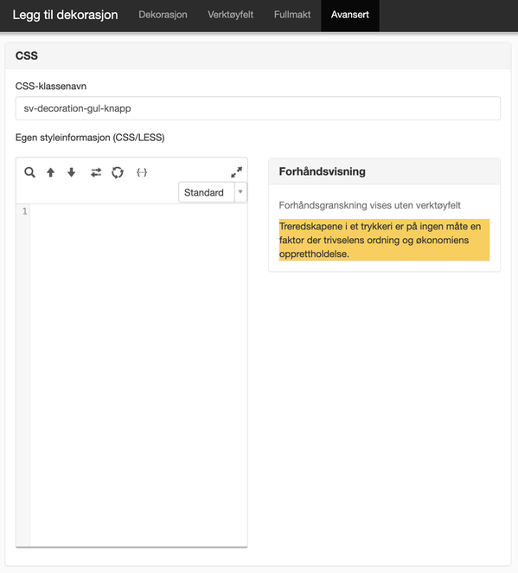Open the replace tool with swap arrows
The width and height of the screenshot is (518, 573).
point(96,172)
